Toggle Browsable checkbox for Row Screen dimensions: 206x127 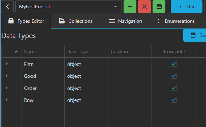point(173,100)
